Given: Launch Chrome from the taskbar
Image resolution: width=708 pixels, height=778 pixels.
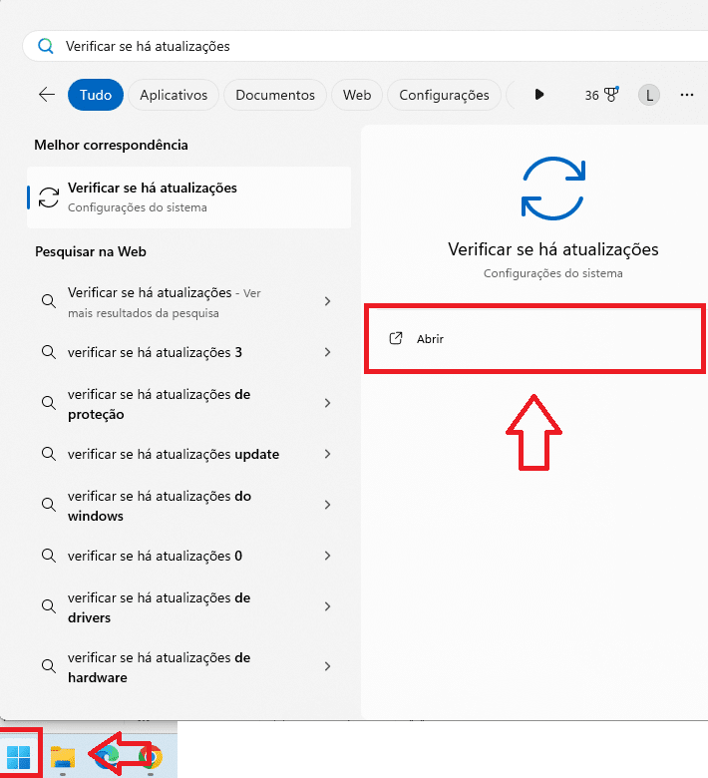Looking at the screenshot, I should [x=151, y=757].
